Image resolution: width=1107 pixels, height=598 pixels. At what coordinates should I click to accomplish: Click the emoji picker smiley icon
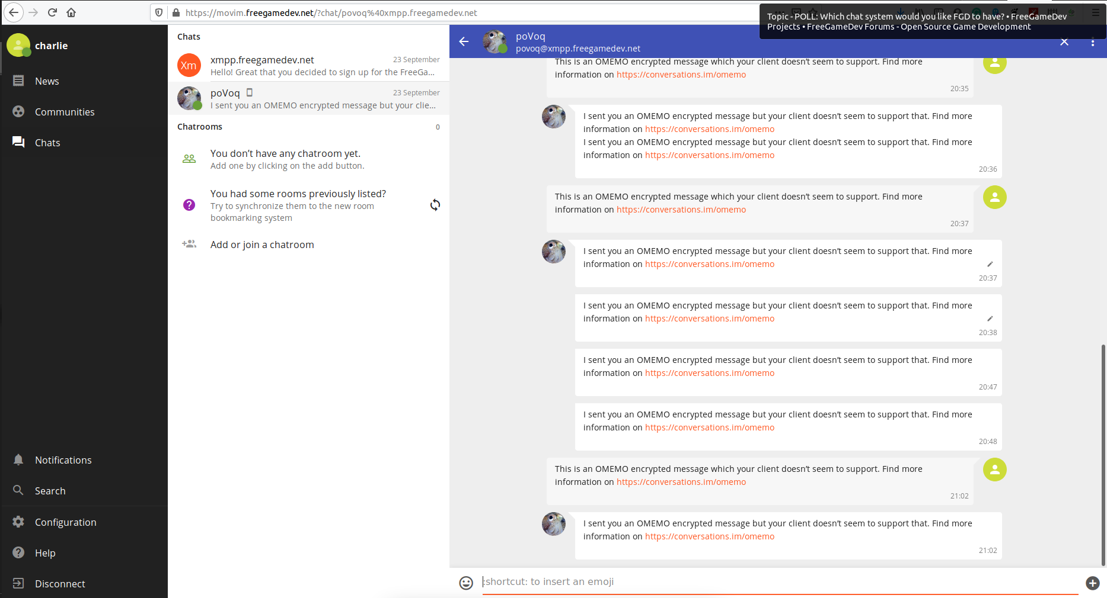pyautogui.click(x=466, y=583)
